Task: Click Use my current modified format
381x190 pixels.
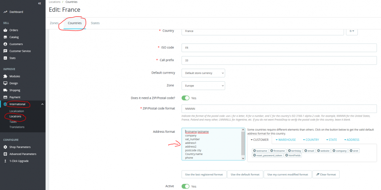Action: click(287, 174)
